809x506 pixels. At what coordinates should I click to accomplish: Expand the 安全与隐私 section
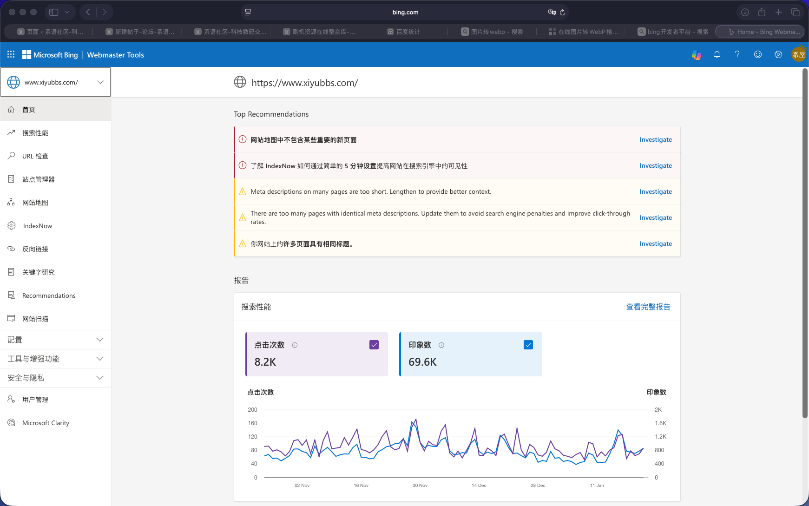(x=55, y=378)
